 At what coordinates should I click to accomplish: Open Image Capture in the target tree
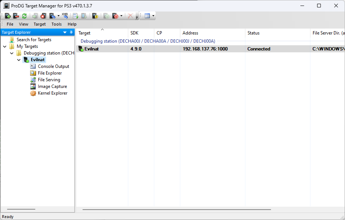click(x=52, y=86)
